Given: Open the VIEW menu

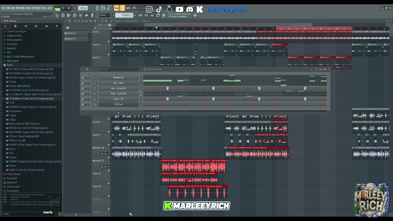Looking at the screenshot, I should (x=28, y=8).
